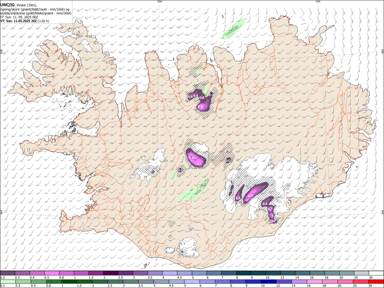
Task: Pick the upper-row legend swatch labeled 0.3
Action: click(x=22, y=273)
